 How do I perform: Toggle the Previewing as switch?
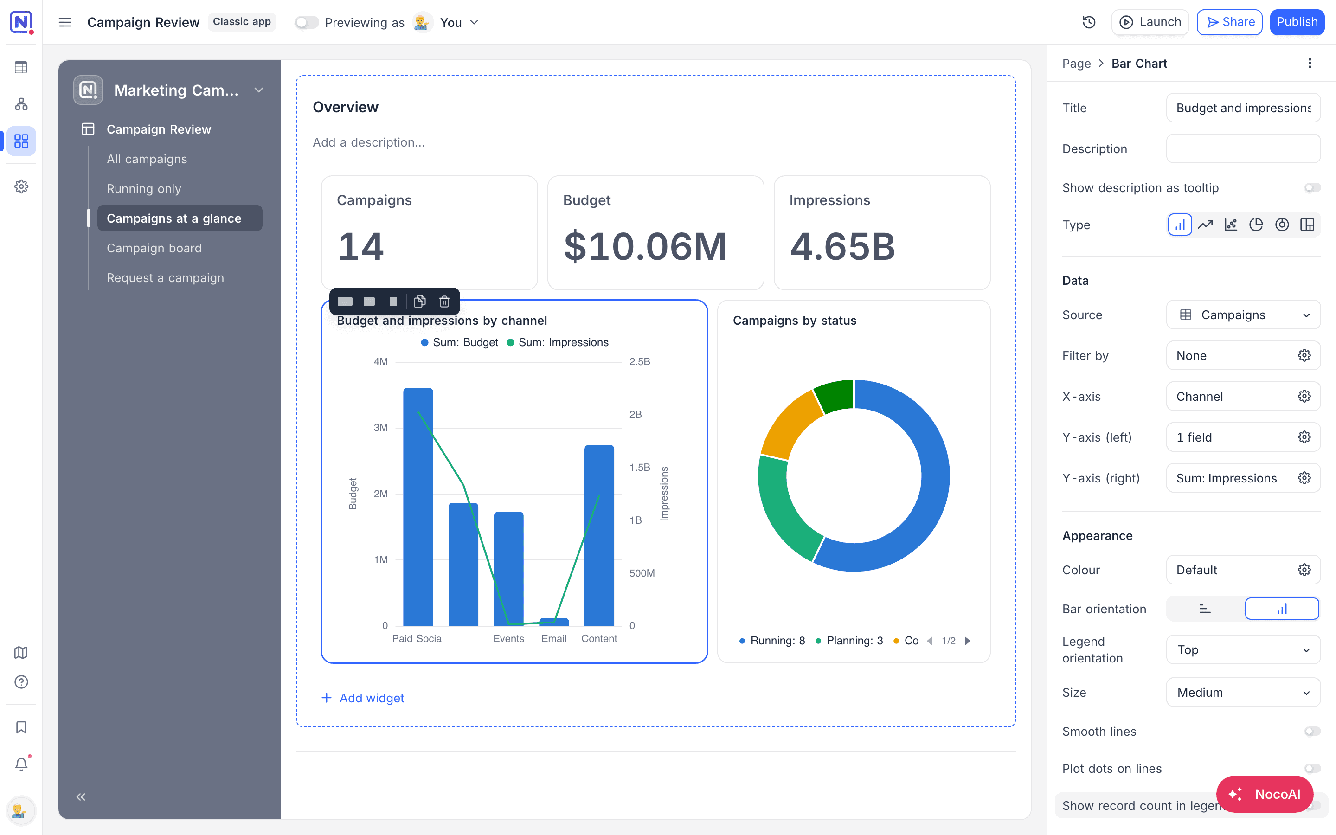tap(306, 23)
